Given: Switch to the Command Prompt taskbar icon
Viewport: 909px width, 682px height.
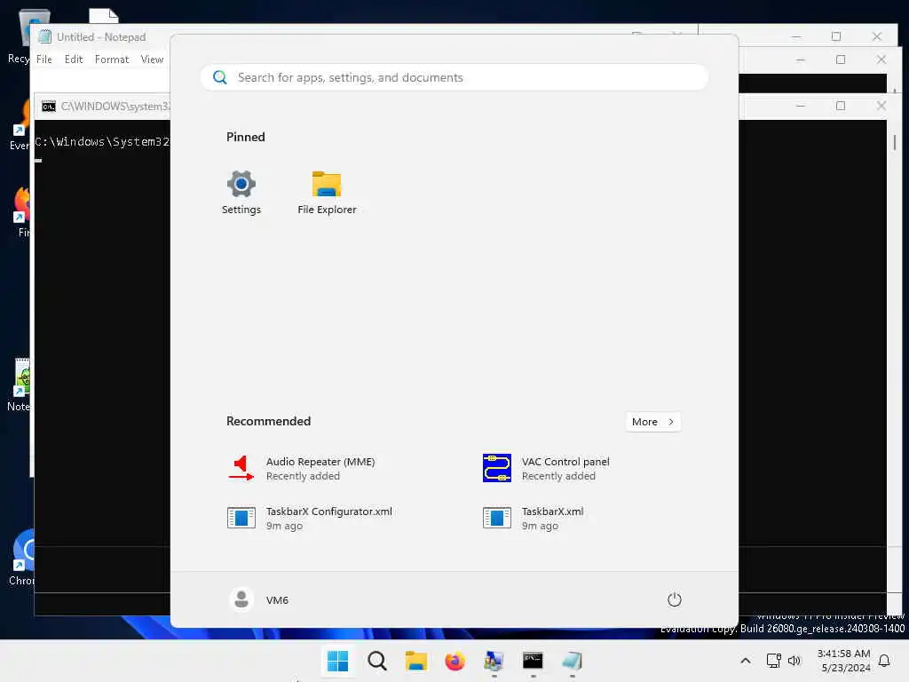Looking at the screenshot, I should pos(533,661).
